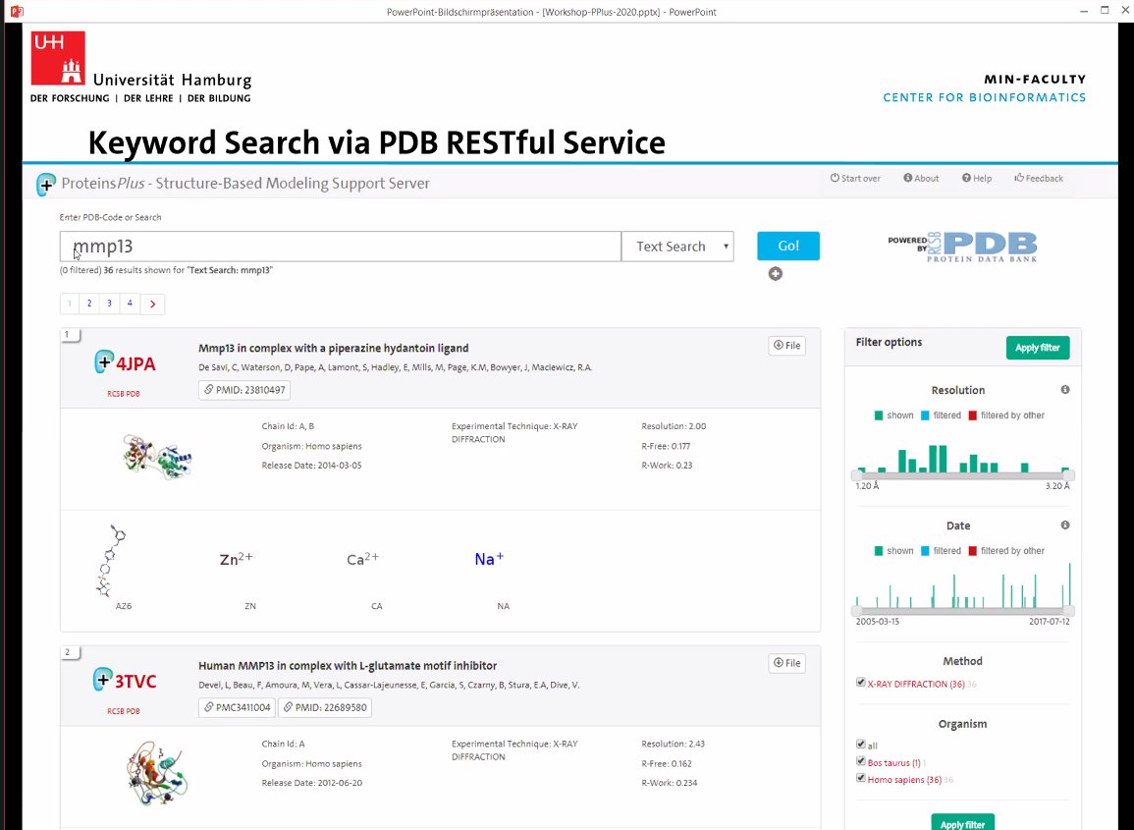
Task: Open the 4JPA structure entry link
Action: [x=135, y=364]
